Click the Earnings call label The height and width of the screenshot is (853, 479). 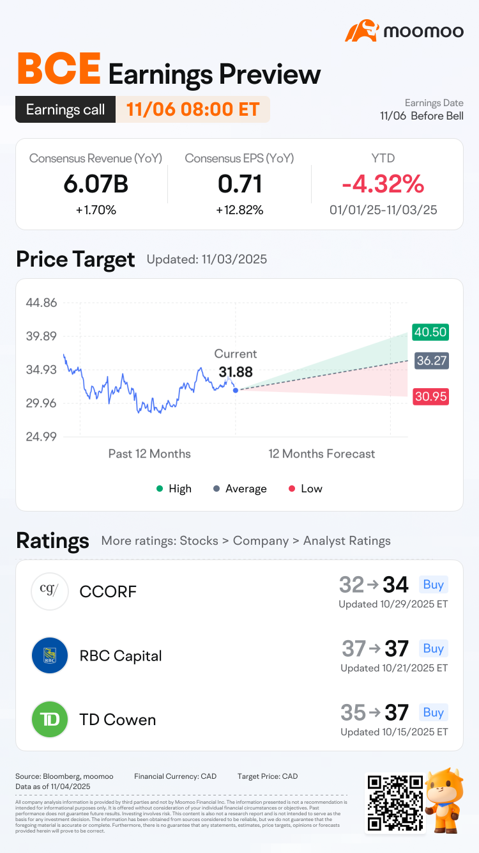[65, 109]
